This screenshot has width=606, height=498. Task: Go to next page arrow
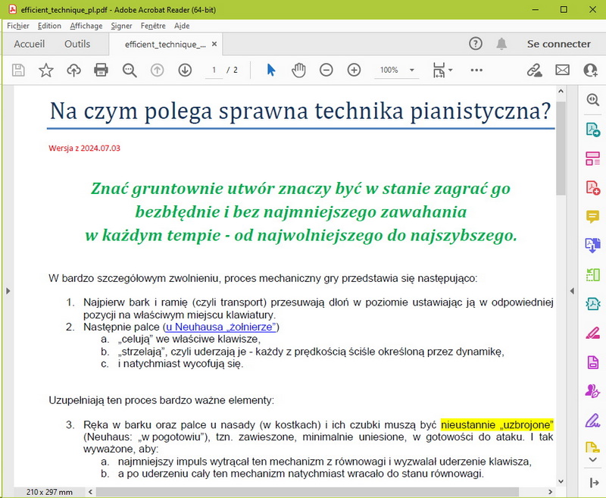pyautogui.click(x=185, y=70)
